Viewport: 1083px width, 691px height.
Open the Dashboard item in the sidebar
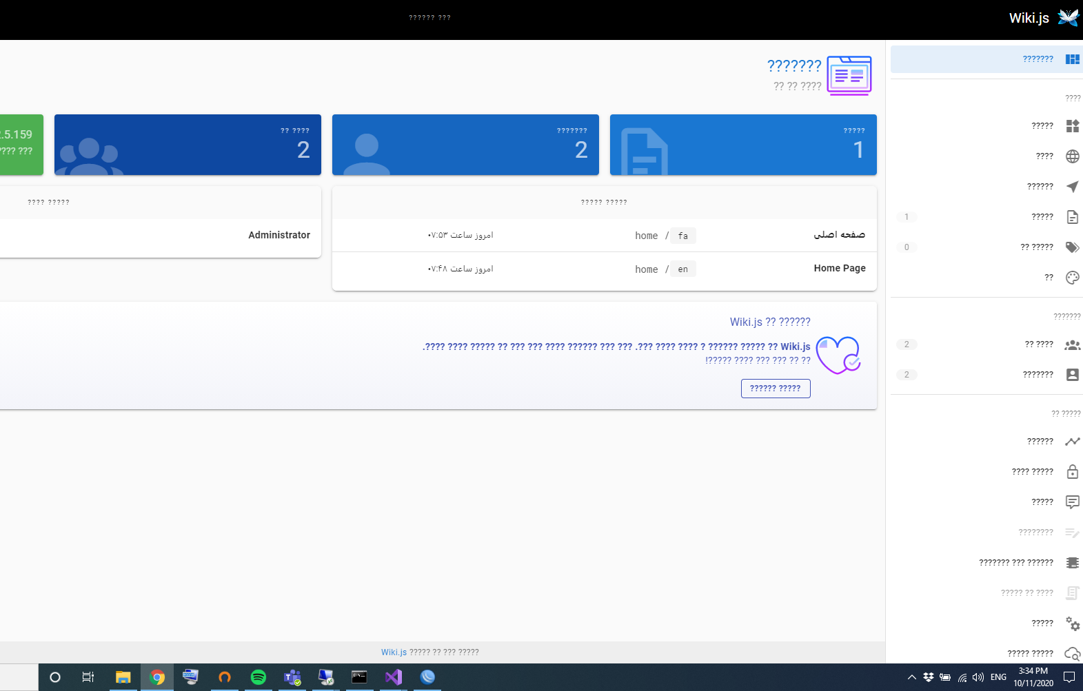986,59
